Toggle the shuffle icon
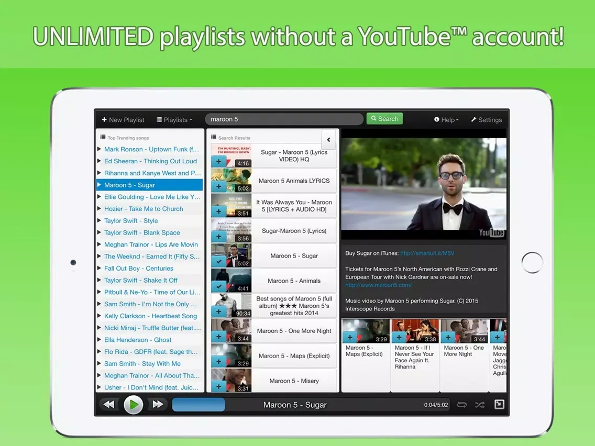Image resolution: width=595 pixels, height=446 pixels. tap(480, 405)
